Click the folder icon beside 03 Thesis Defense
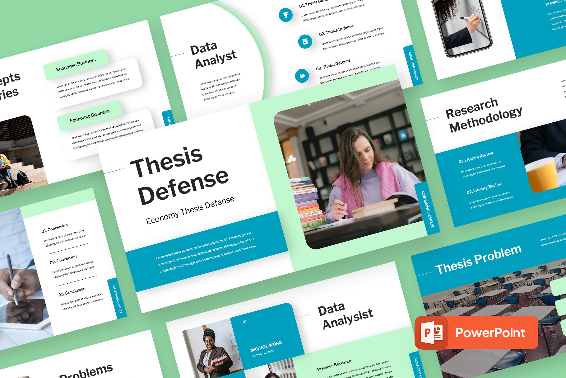The width and height of the screenshot is (566, 378). [x=302, y=76]
